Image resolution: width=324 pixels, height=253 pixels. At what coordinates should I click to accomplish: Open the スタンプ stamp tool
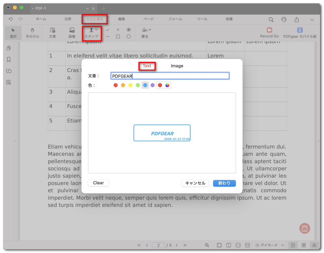click(x=91, y=33)
